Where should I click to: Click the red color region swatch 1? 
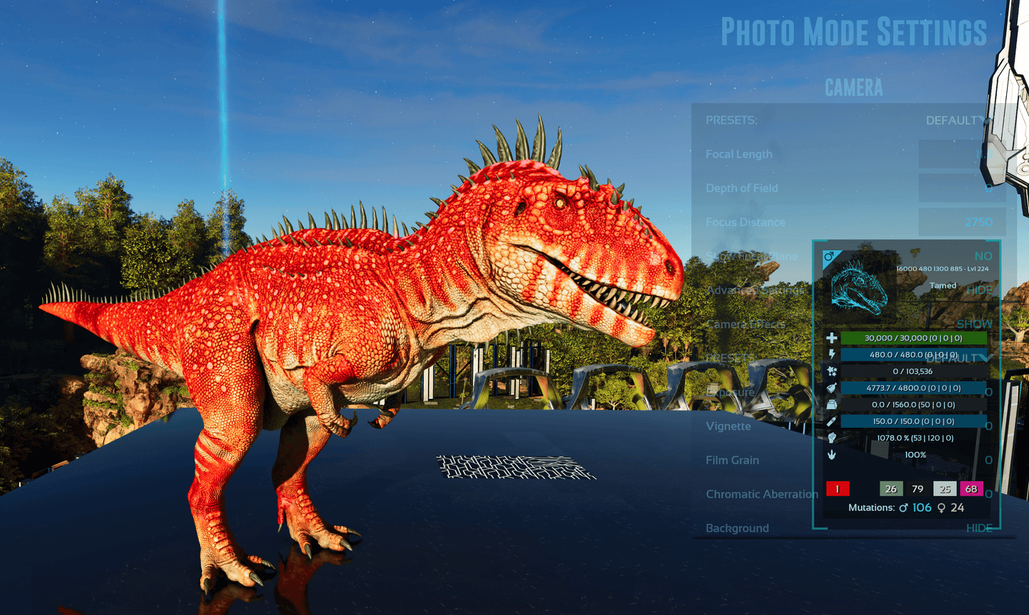pos(837,489)
